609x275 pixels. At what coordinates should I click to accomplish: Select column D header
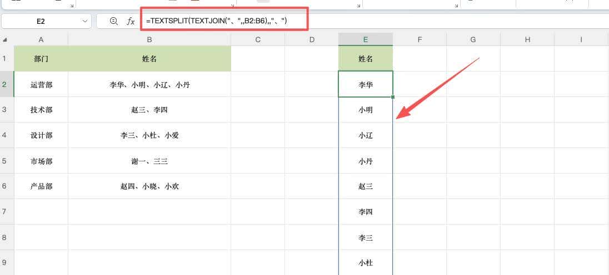(312, 39)
